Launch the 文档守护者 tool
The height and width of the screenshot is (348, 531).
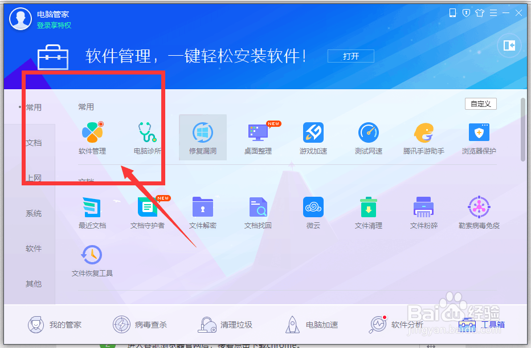click(148, 213)
